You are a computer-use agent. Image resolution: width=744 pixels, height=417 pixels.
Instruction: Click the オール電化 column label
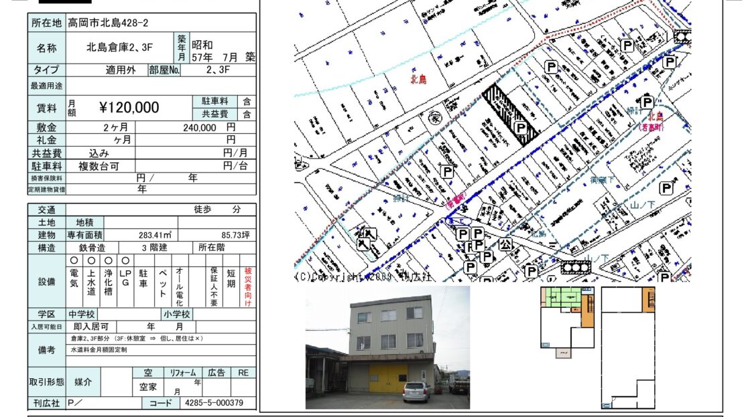click(180, 286)
